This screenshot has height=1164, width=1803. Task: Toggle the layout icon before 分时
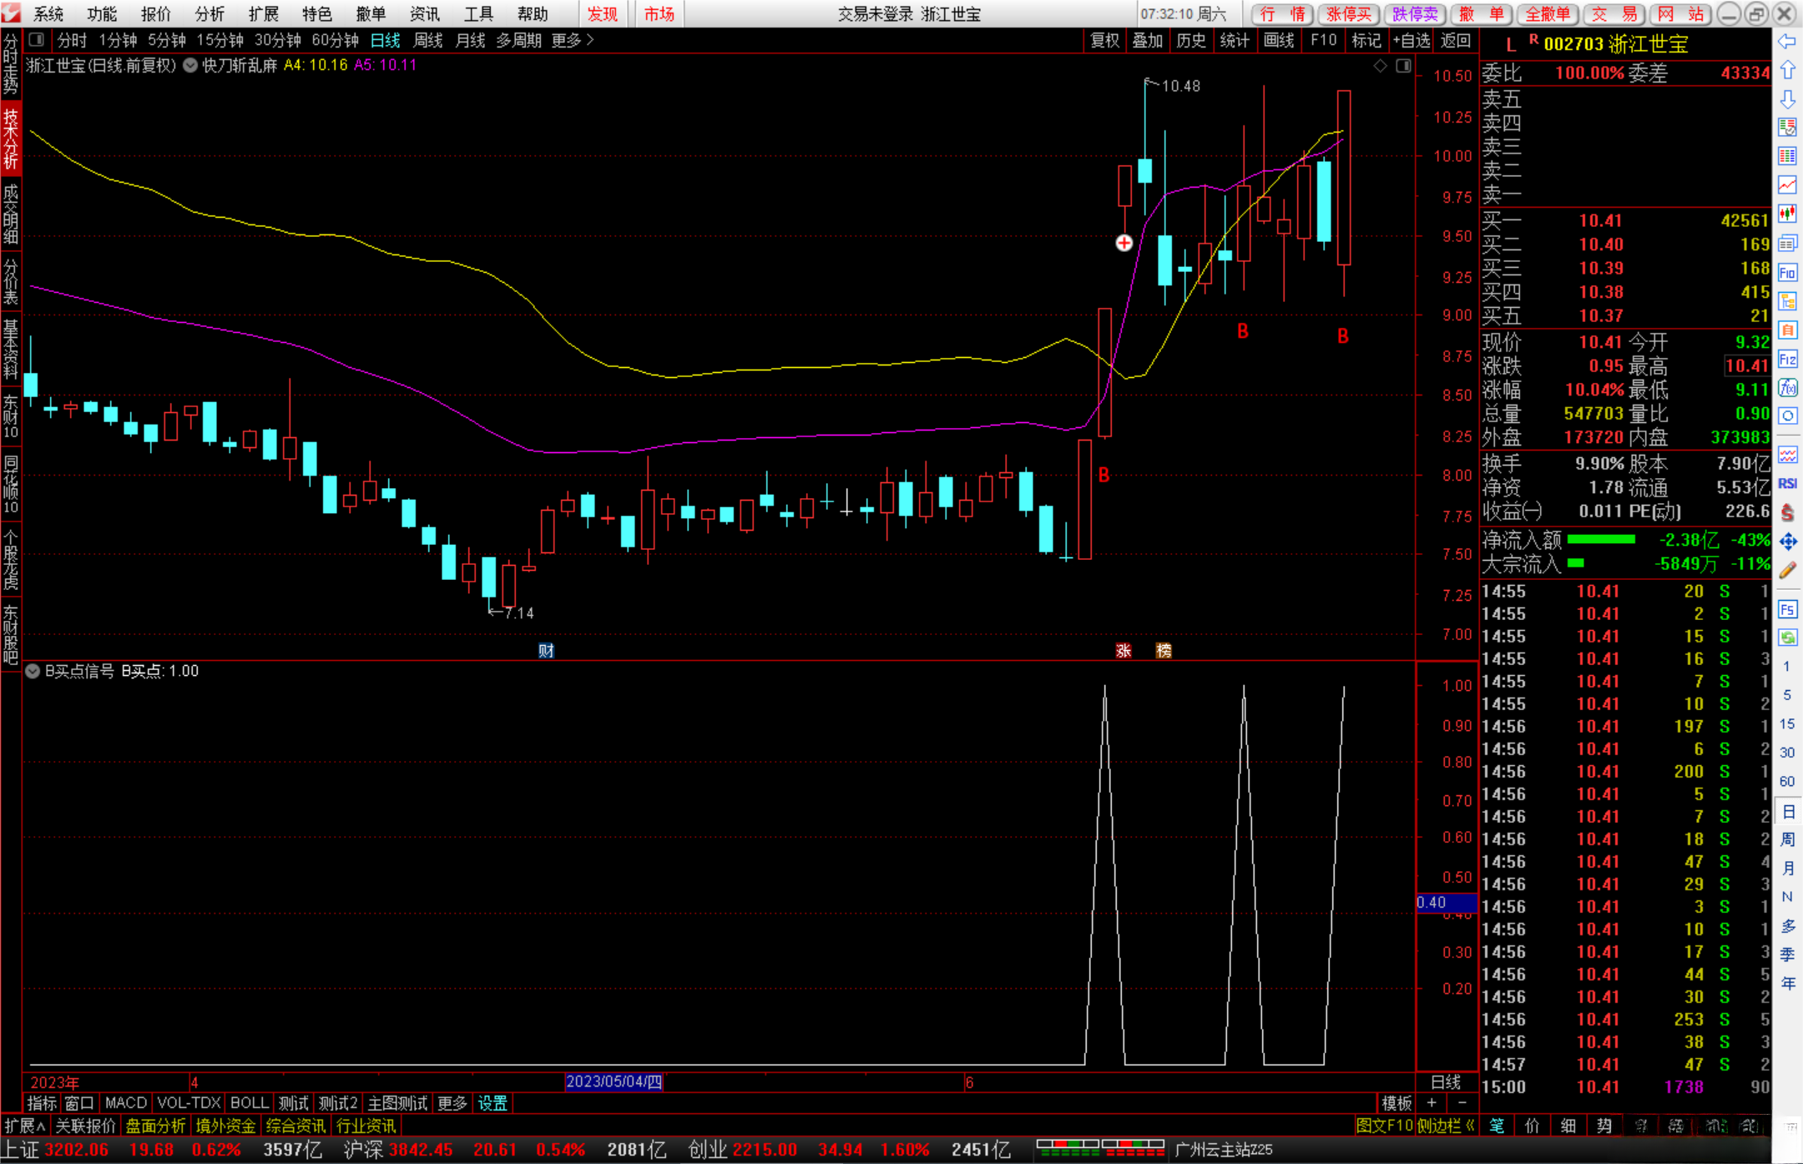(37, 39)
